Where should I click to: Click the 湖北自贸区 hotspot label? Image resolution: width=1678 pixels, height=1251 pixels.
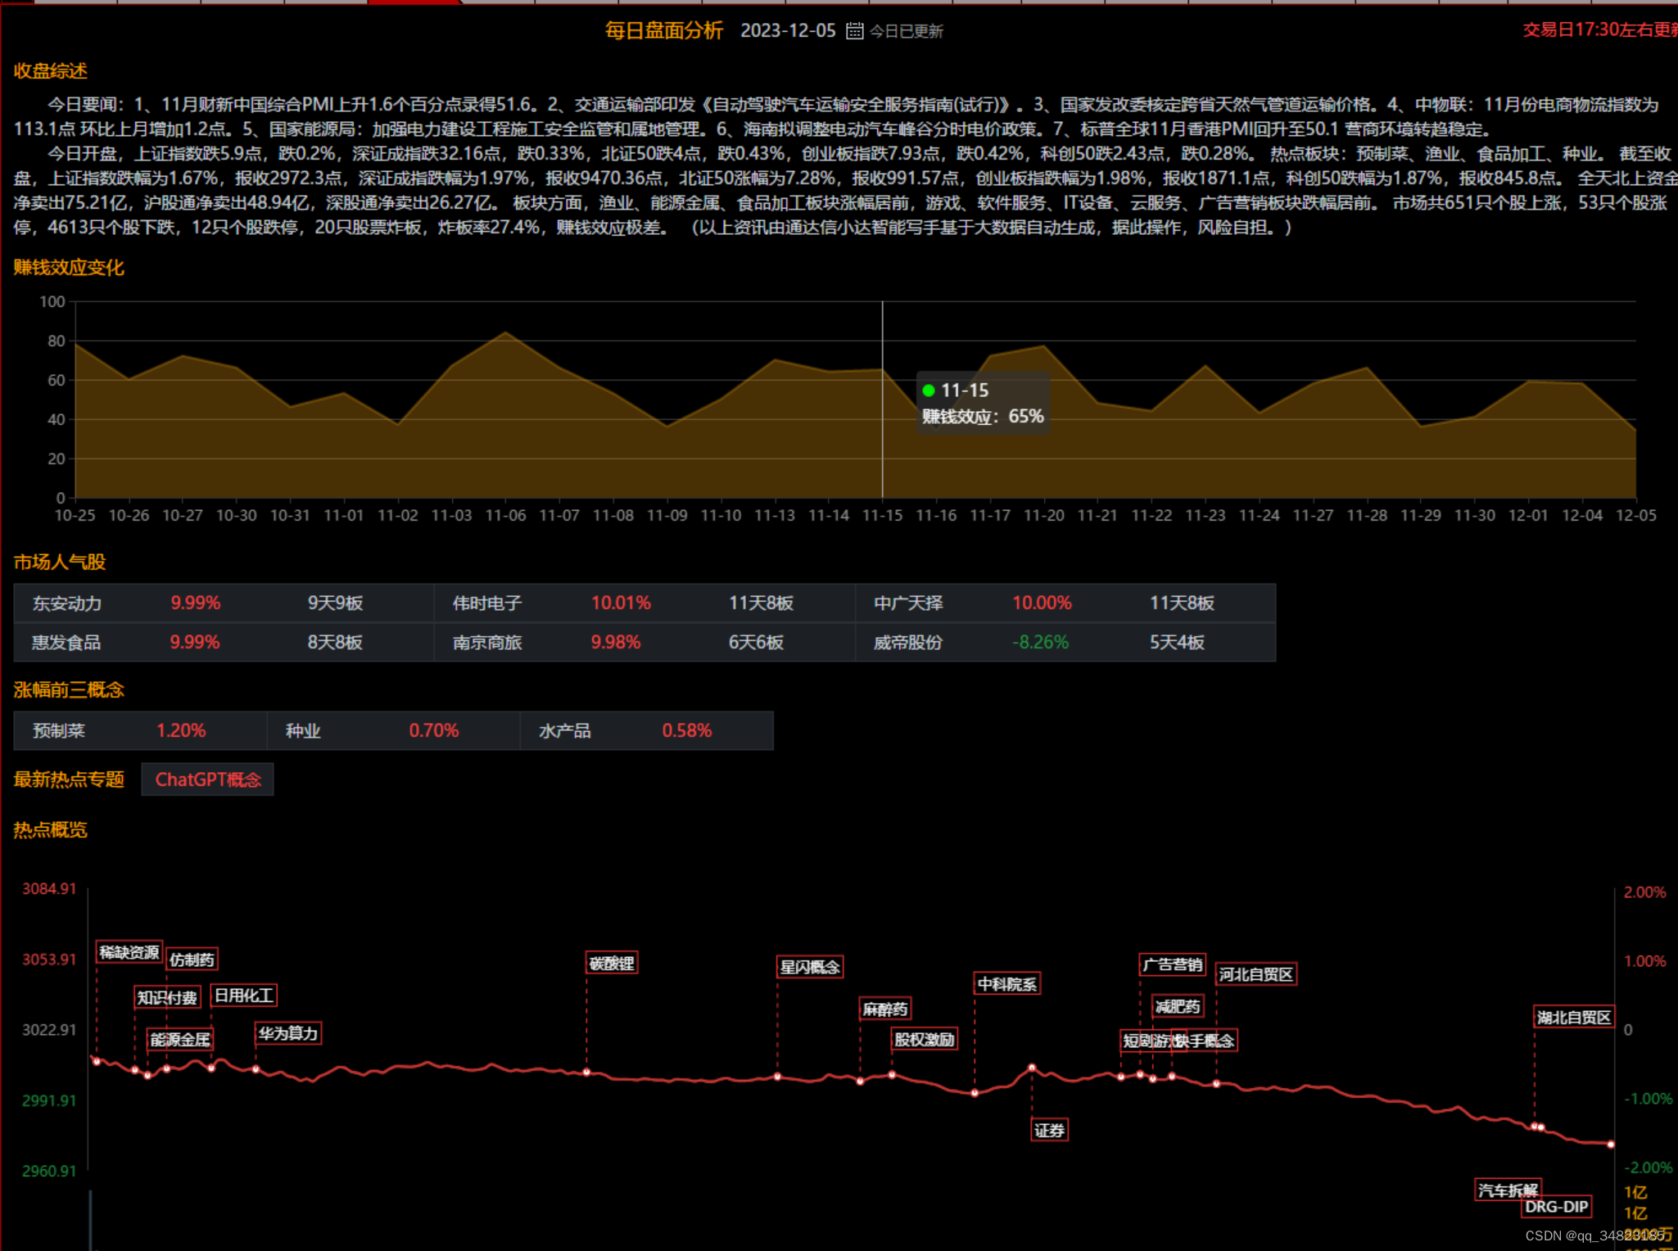tap(1574, 1018)
